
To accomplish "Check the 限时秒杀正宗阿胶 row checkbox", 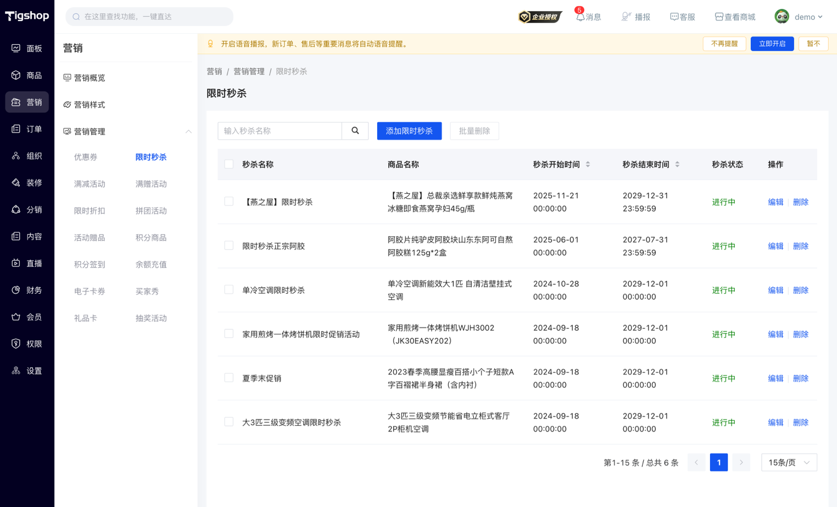I will [229, 246].
